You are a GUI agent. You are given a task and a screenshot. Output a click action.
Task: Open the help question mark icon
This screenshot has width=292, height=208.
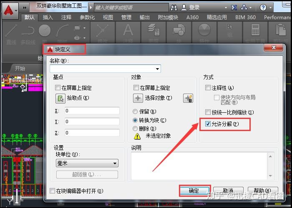[263, 7]
